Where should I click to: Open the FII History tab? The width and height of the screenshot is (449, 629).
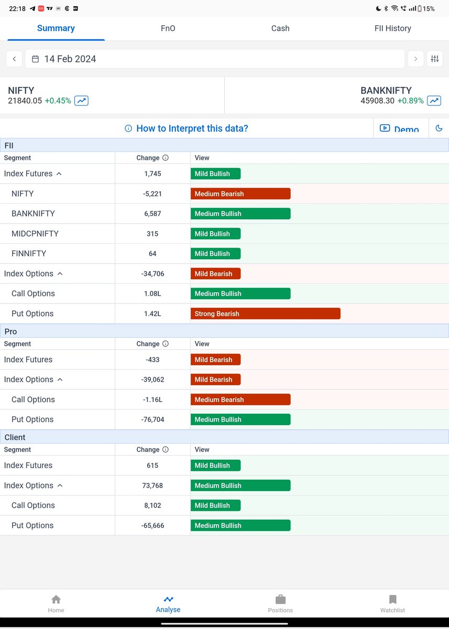tap(392, 28)
